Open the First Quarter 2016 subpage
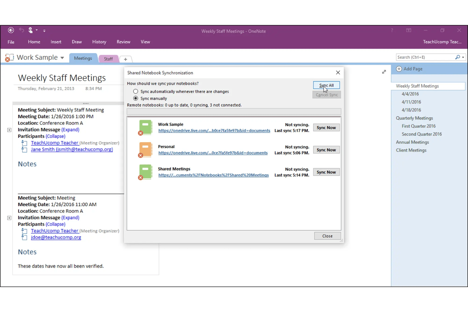 (x=419, y=126)
